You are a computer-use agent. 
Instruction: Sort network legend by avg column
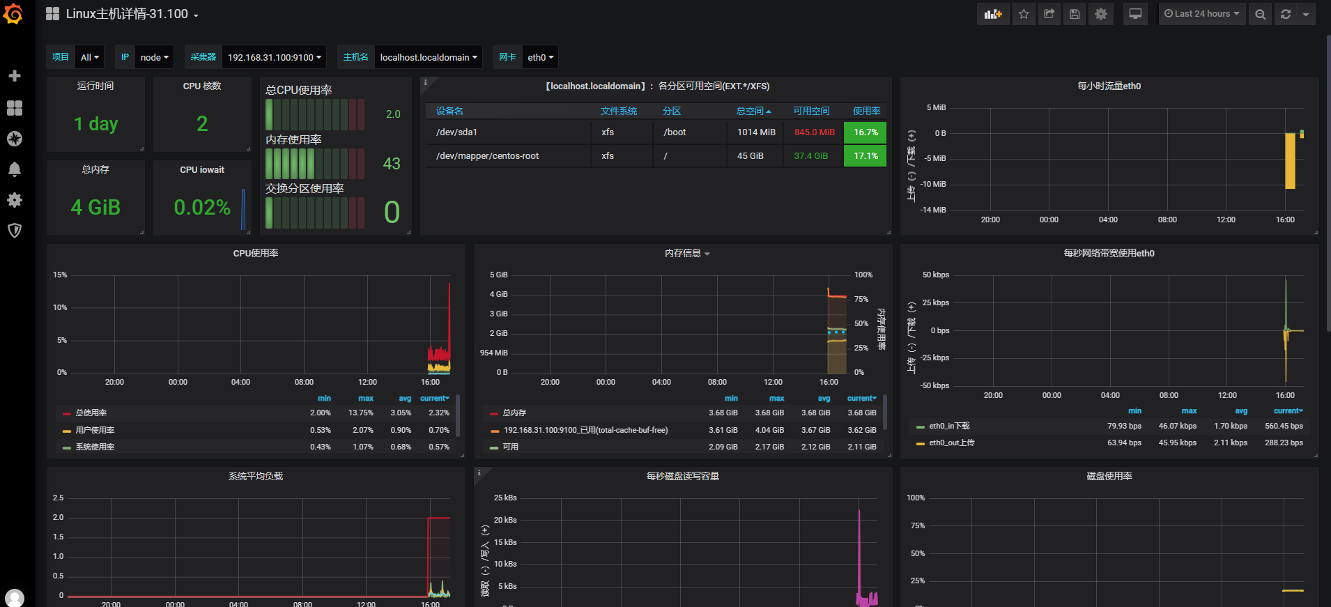pyautogui.click(x=1241, y=411)
